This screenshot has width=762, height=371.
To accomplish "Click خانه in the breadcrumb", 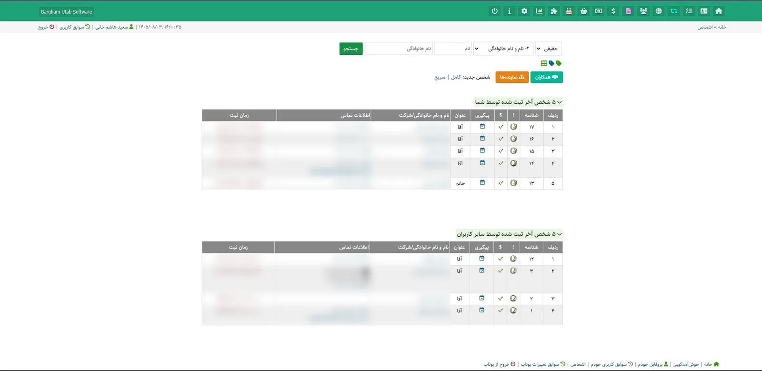I will (x=722, y=27).
